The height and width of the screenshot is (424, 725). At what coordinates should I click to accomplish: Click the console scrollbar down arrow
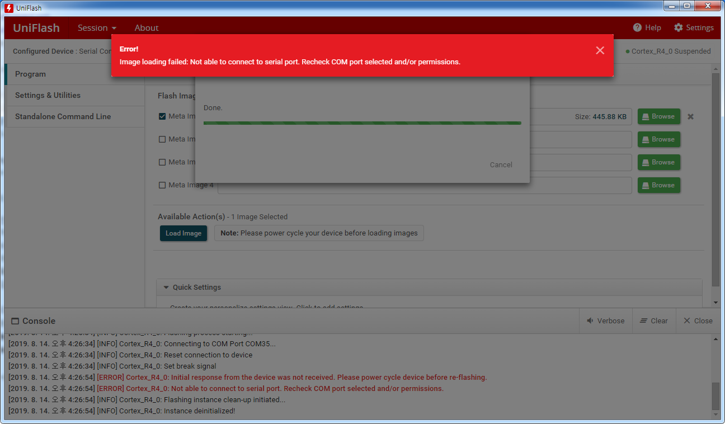pyautogui.click(x=715, y=415)
